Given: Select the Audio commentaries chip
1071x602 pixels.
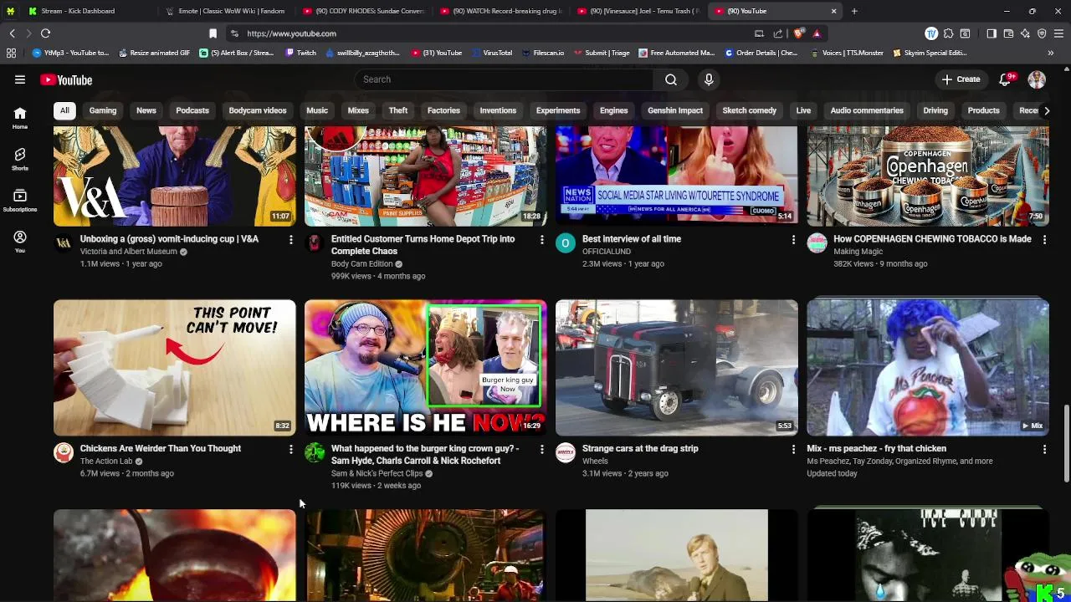Looking at the screenshot, I should (x=867, y=110).
